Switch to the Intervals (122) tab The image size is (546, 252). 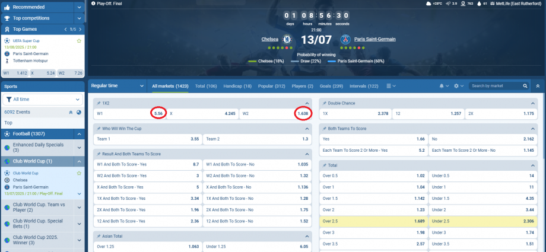tap(364, 86)
